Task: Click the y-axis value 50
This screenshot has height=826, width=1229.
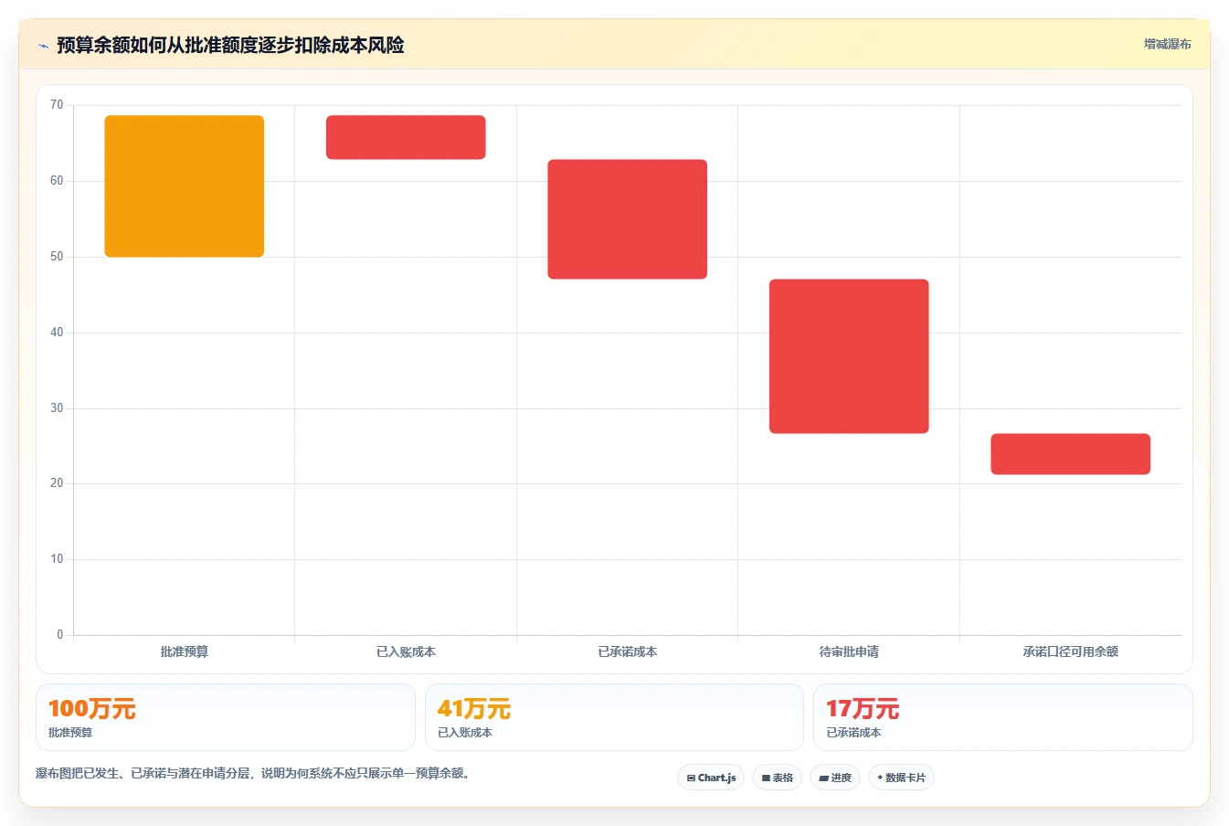Action: (57, 257)
